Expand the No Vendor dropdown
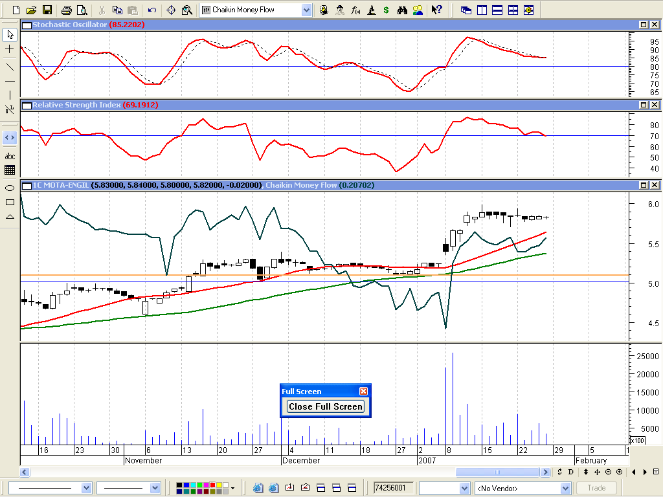The width and height of the screenshot is (663, 497). tap(565, 488)
